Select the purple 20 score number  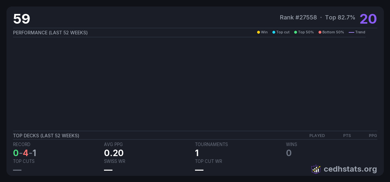click(x=368, y=19)
